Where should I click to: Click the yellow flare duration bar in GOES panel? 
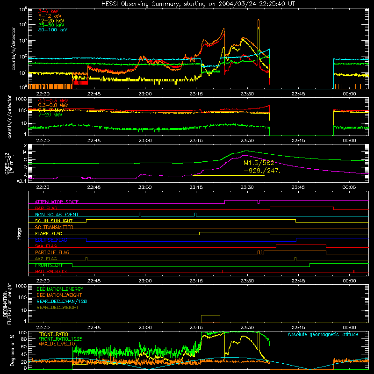click(x=229, y=175)
